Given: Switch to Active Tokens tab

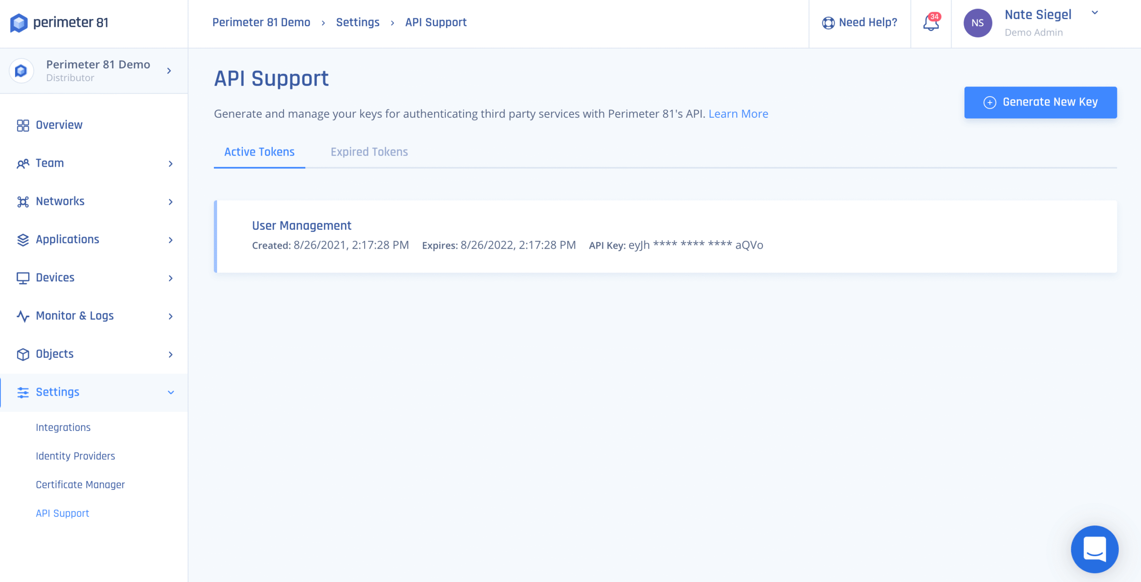Looking at the screenshot, I should 259,152.
